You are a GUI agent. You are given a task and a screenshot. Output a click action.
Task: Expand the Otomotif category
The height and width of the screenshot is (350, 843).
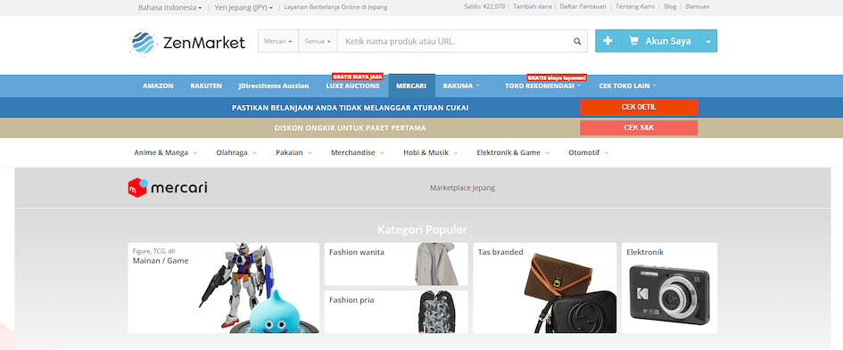(588, 152)
